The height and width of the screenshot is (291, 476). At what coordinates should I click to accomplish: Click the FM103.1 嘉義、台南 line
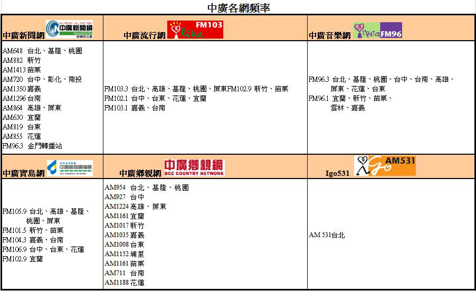(x=135, y=108)
